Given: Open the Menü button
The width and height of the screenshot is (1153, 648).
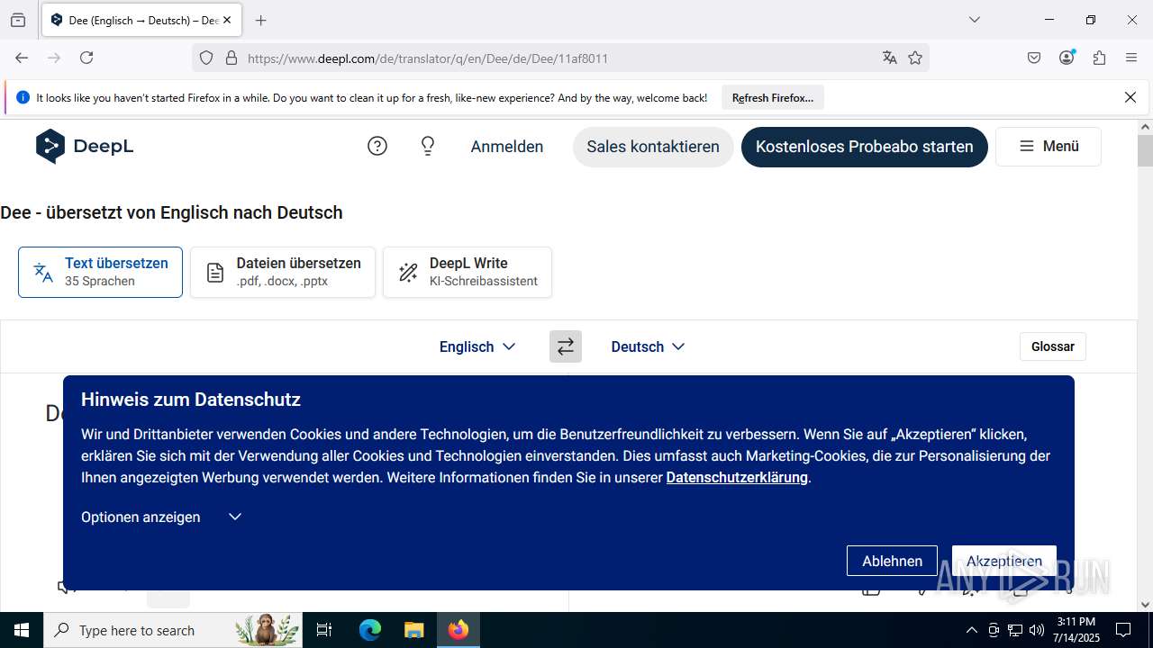Looking at the screenshot, I should tap(1049, 147).
